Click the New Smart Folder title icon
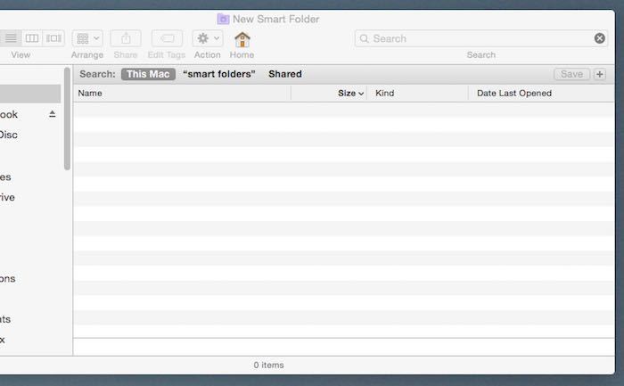The height and width of the screenshot is (386, 624). [223, 19]
